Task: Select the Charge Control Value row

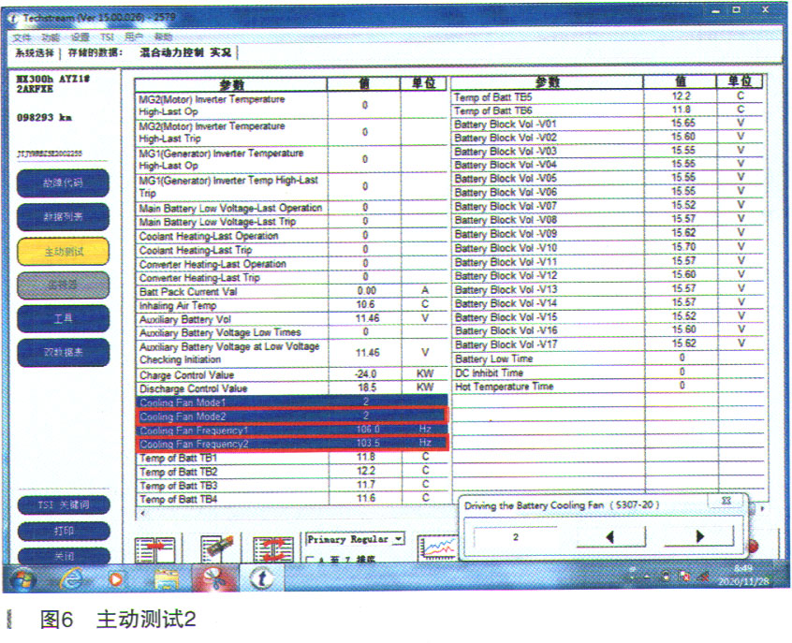Action: point(291,374)
